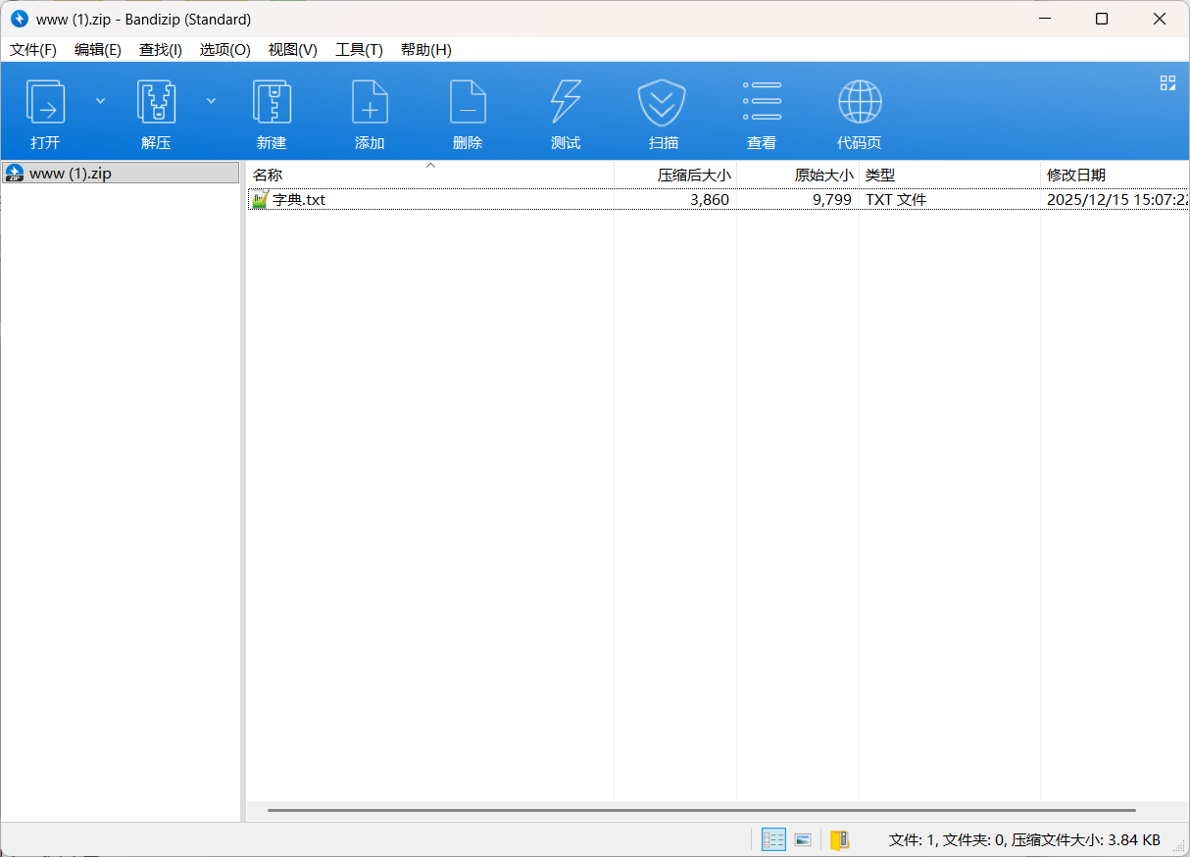Click the toolbar layout grid icon

pyautogui.click(x=1167, y=83)
